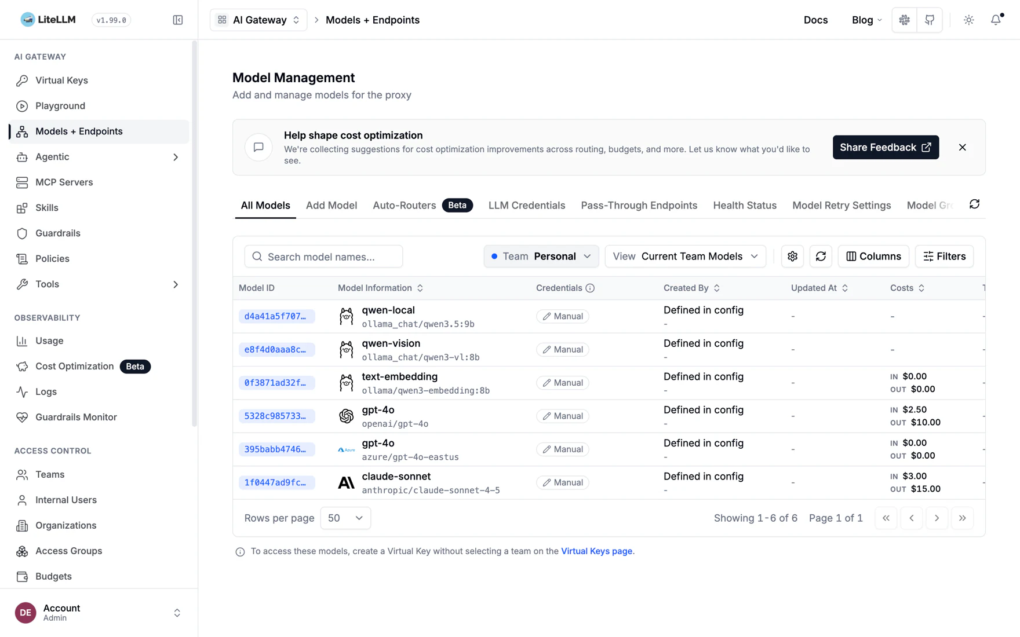Image resolution: width=1020 pixels, height=637 pixels.
Task: Open Budgets page
Action: coord(99,576)
